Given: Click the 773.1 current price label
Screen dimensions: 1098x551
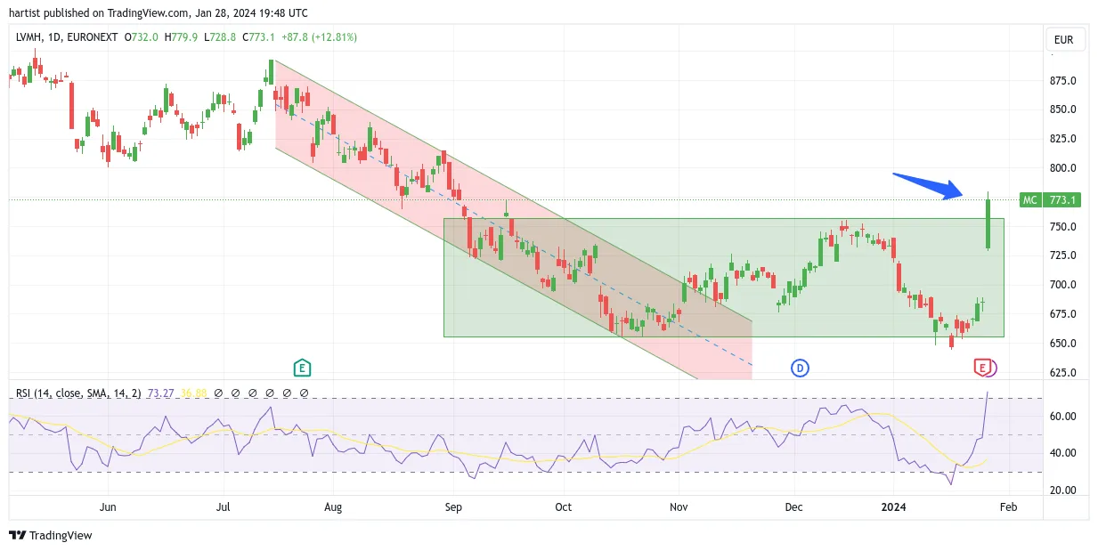Looking at the screenshot, I should coord(1061,200).
